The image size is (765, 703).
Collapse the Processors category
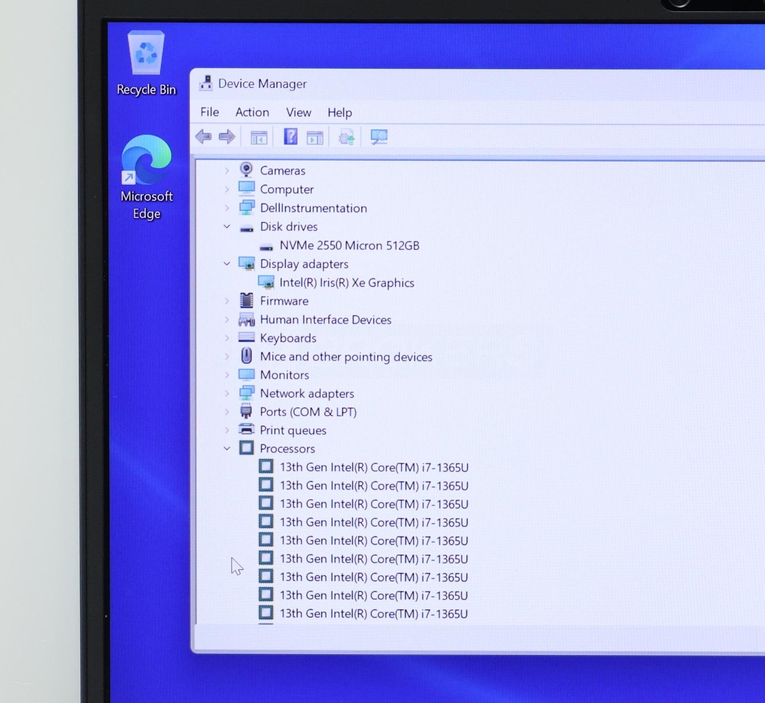point(227,448)
